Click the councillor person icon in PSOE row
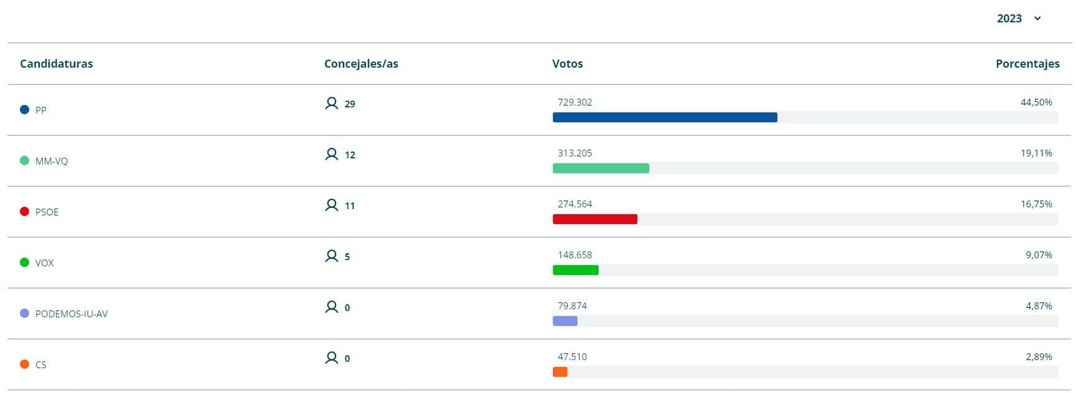This screenshot has width=1076, height=393. click(332, 205)
